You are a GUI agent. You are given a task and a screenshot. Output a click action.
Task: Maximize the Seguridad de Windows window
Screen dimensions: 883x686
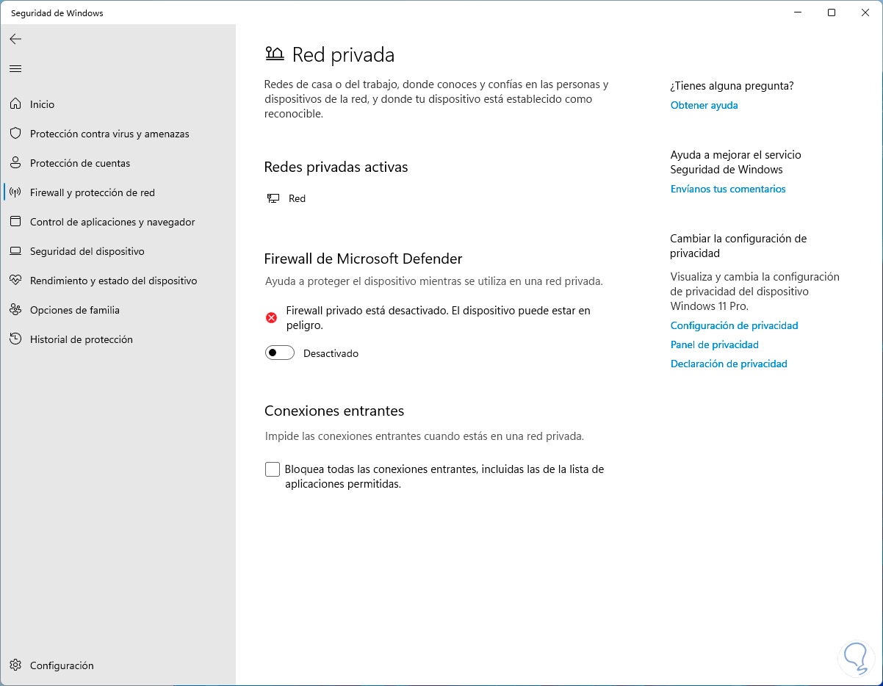831,12
